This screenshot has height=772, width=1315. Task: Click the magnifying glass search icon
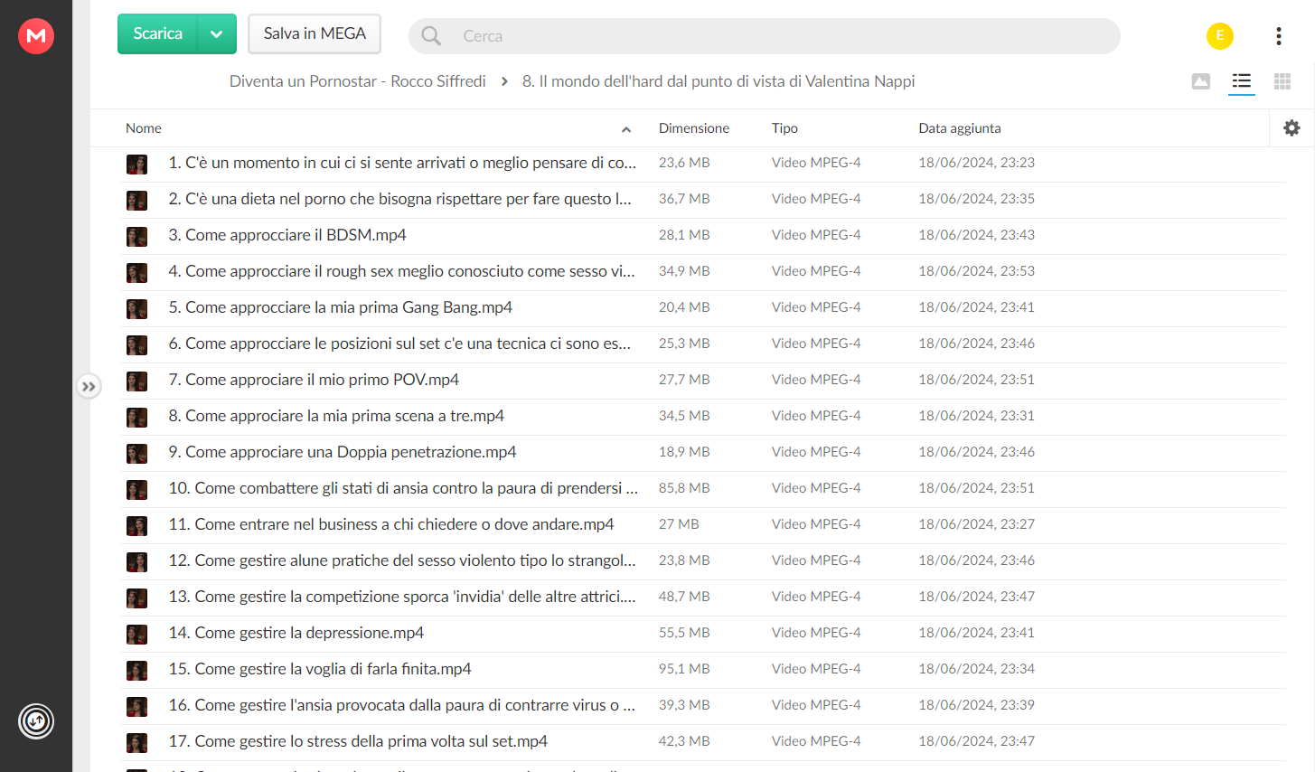[x=431, y=36]
